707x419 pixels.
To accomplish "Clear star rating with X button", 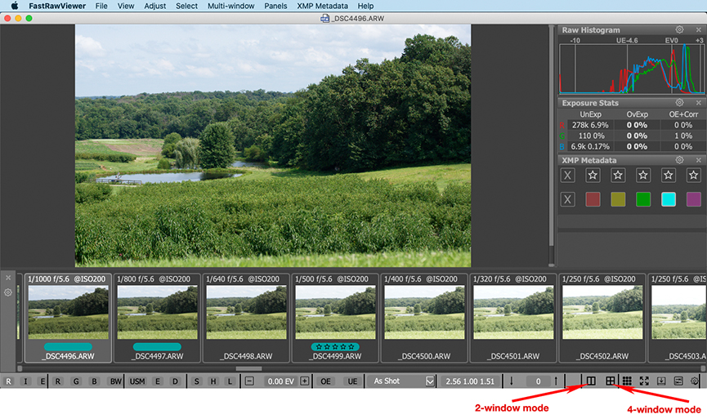I will [x=568, y=175].
